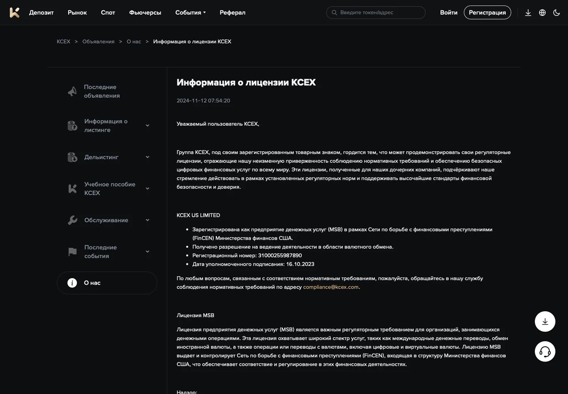This screenshot has height=394, width=568.
Task: Expand Последние события chevron
Action: 148,252
